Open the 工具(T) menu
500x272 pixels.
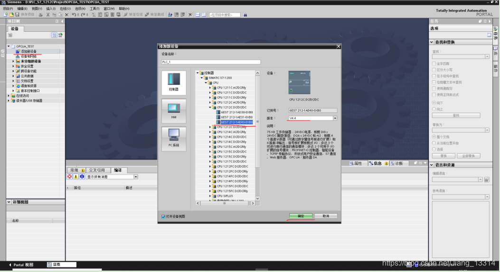[94, 9]
